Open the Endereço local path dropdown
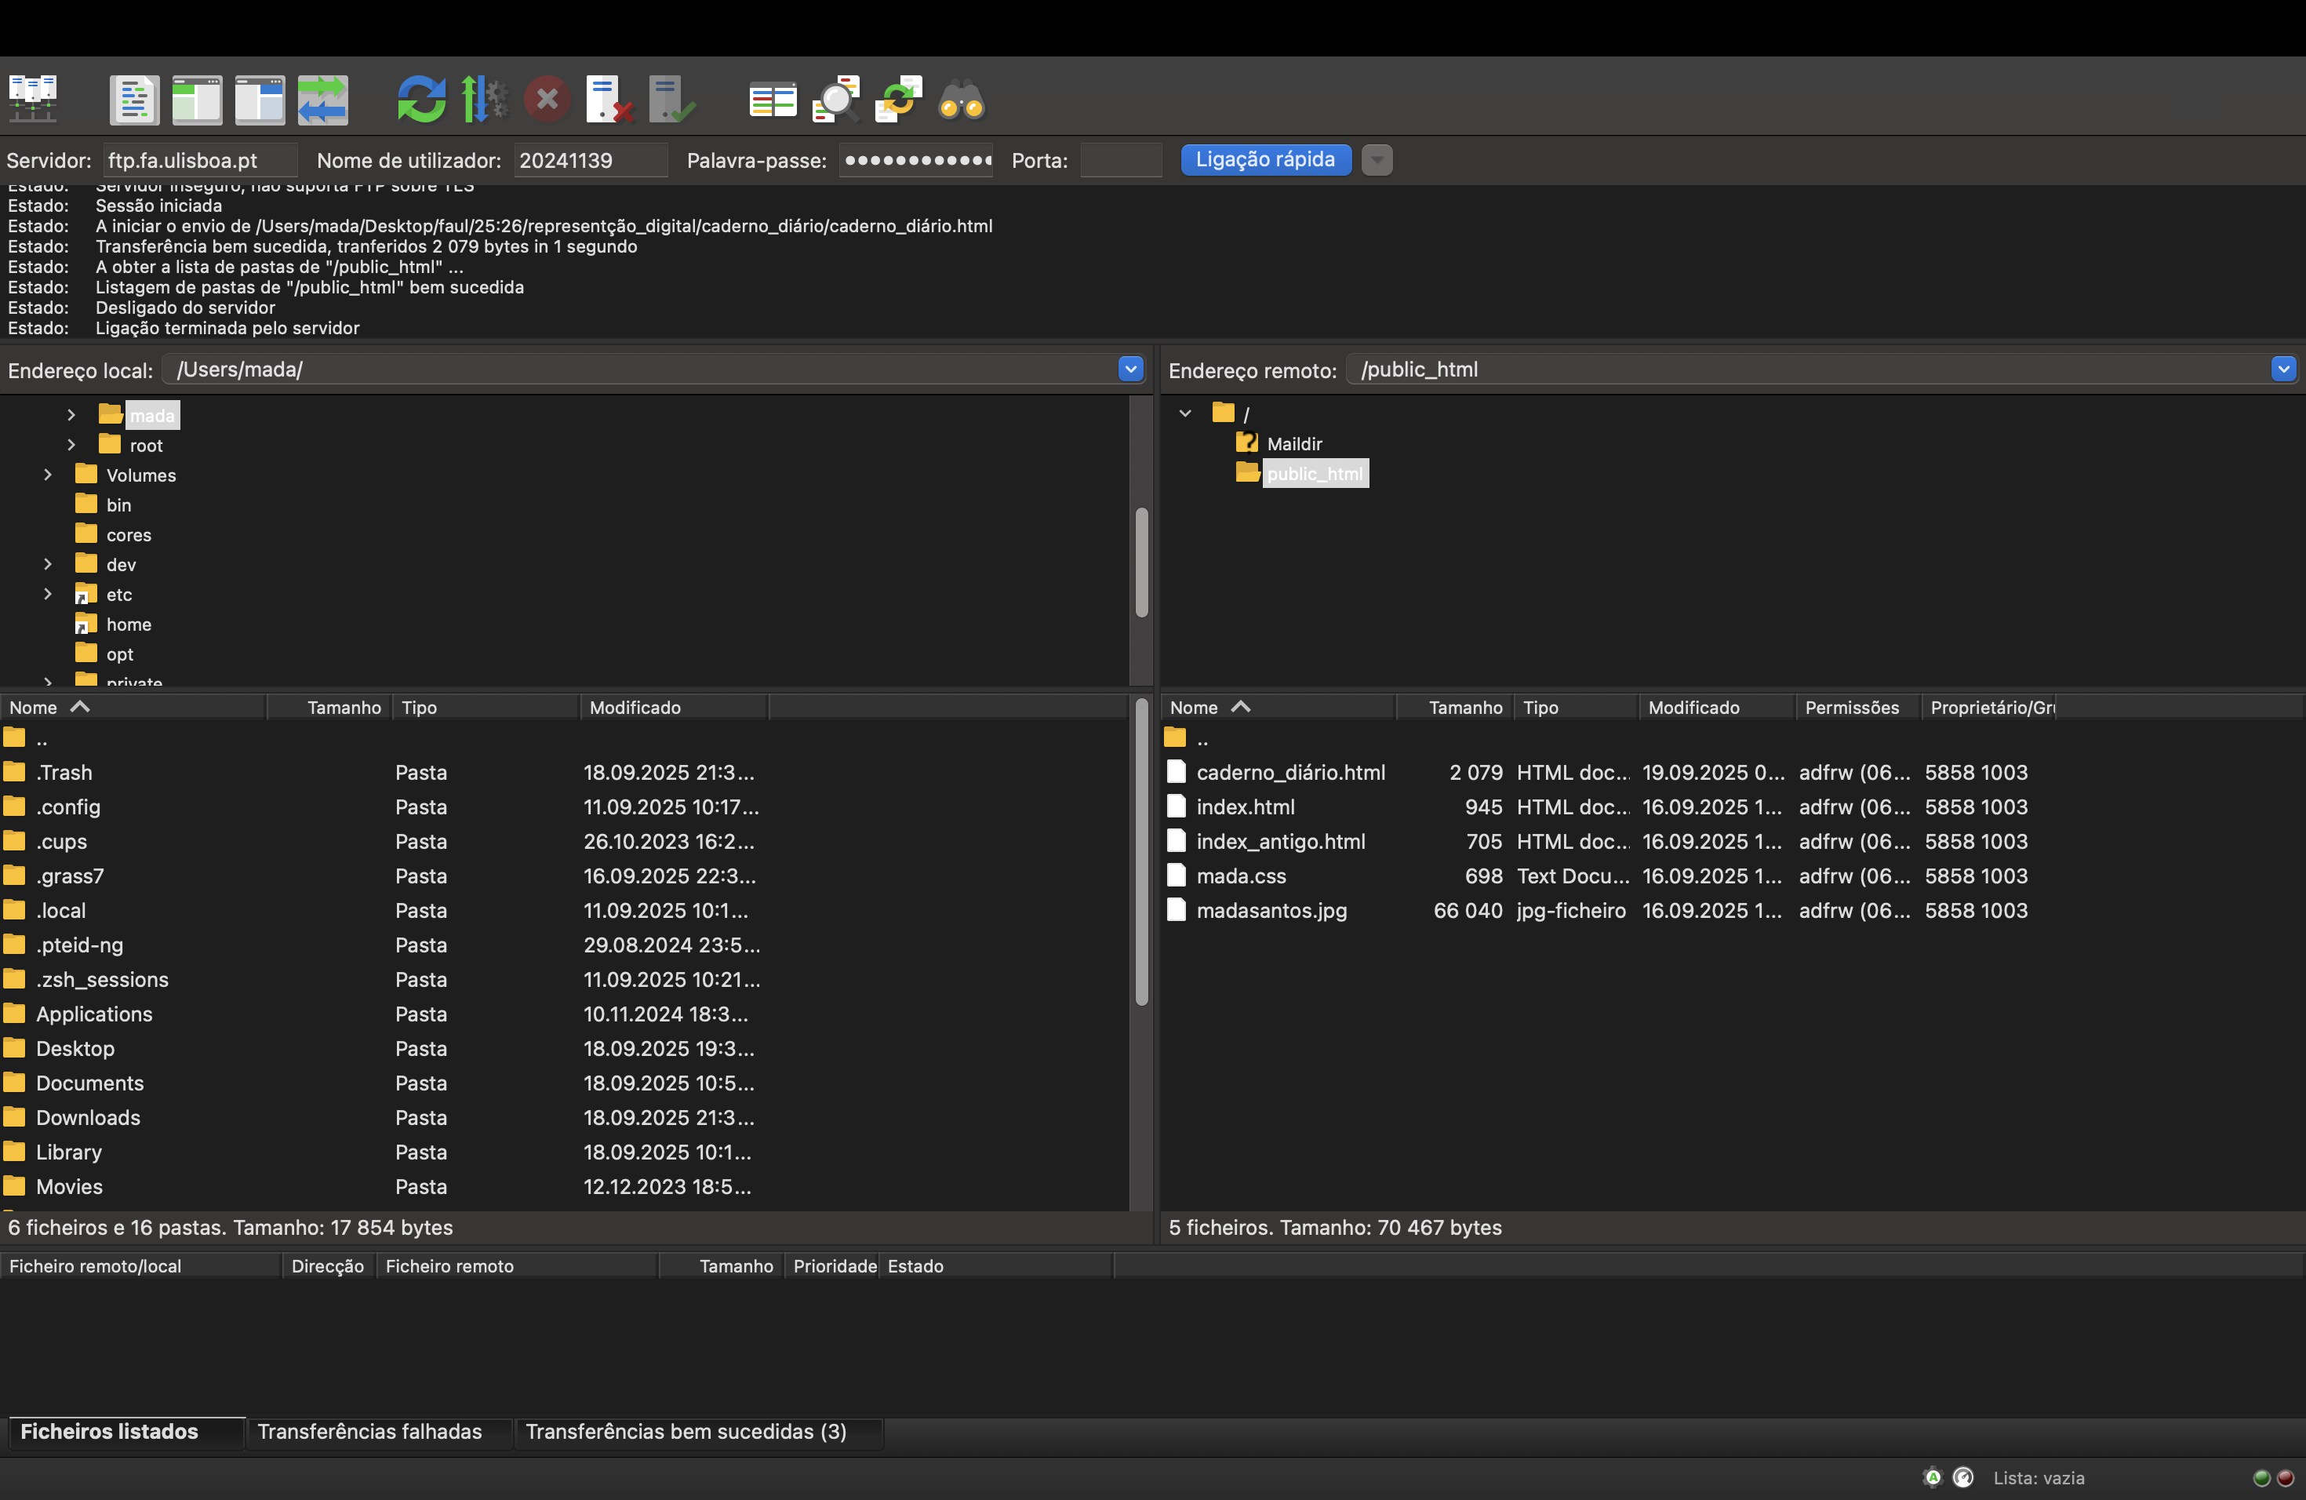Screen dimensions: 2306x1500 tap(1129, 370)
